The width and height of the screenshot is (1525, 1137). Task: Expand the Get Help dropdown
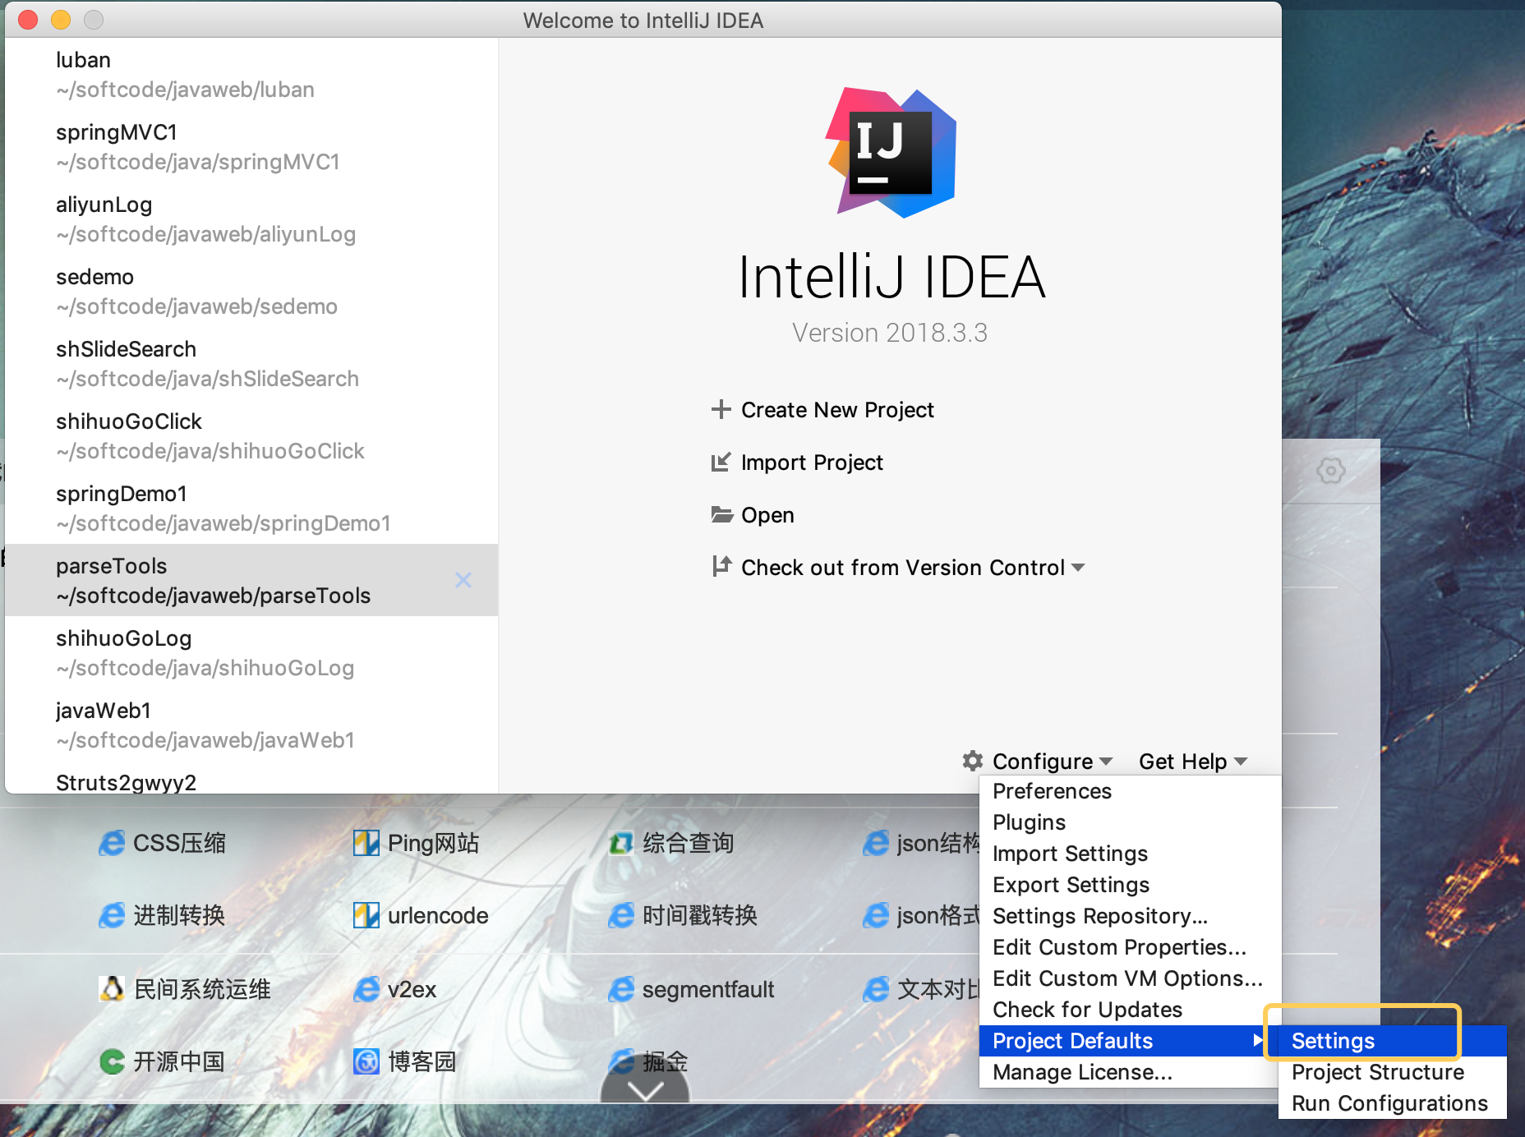[1193, 761]
